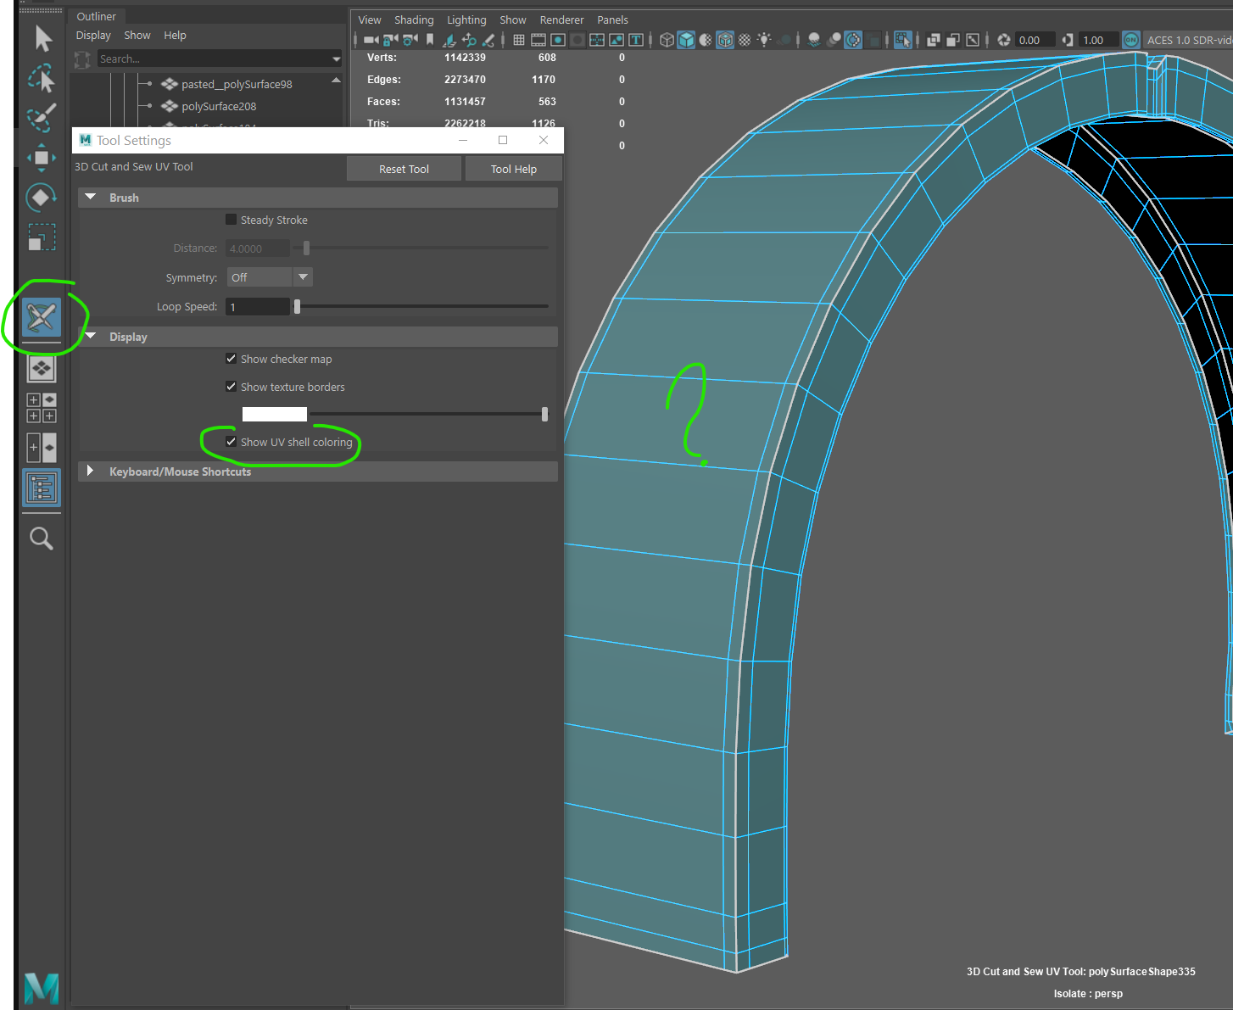
Task: Open Tool Help
Action: coord(514,169)
